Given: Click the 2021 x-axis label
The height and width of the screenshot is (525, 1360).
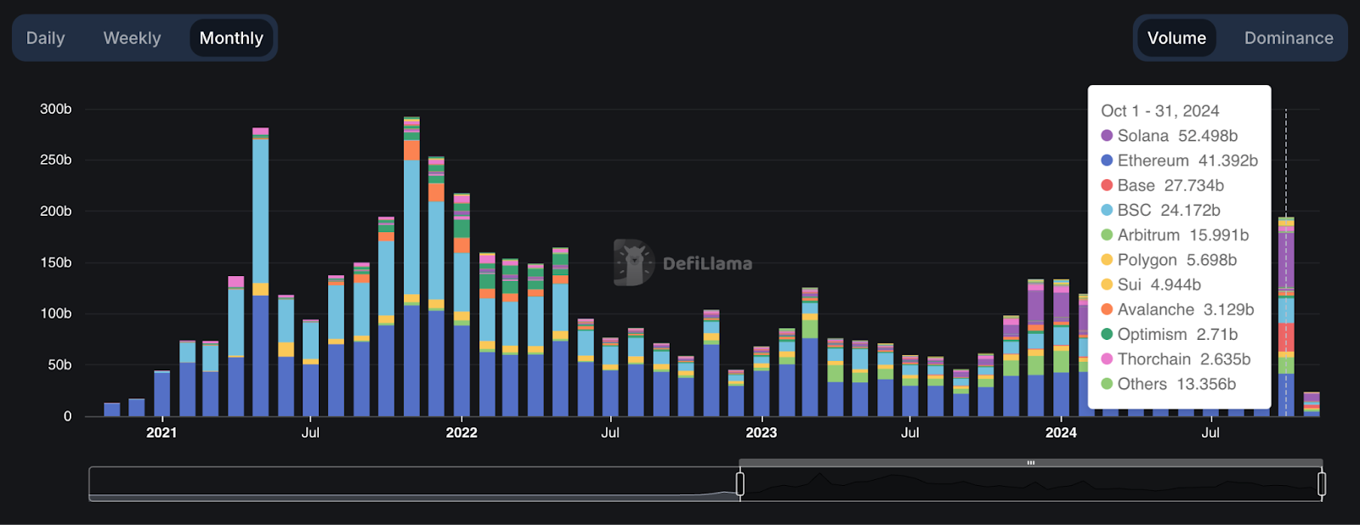Looking at the screenshot, I should click(x=161, y=432).
